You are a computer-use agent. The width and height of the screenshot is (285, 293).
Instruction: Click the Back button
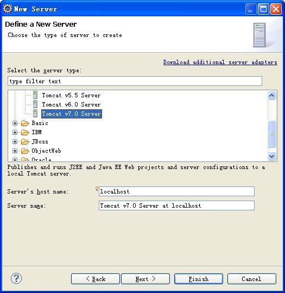tap(96, 279)
